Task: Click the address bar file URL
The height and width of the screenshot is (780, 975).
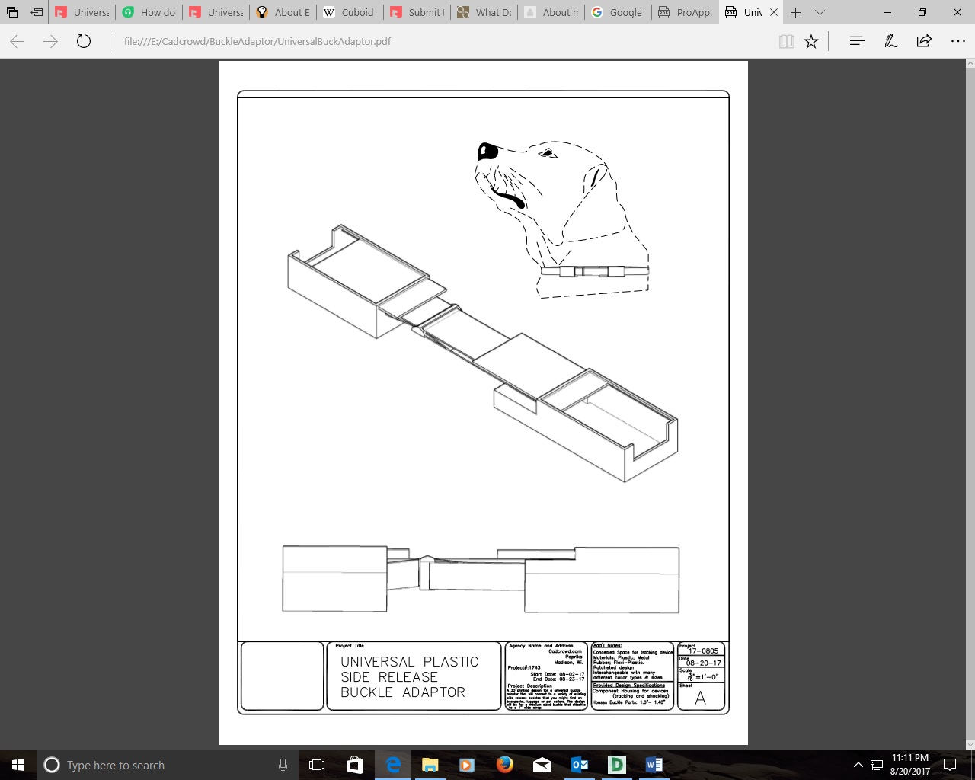Action: coord(257,41)
